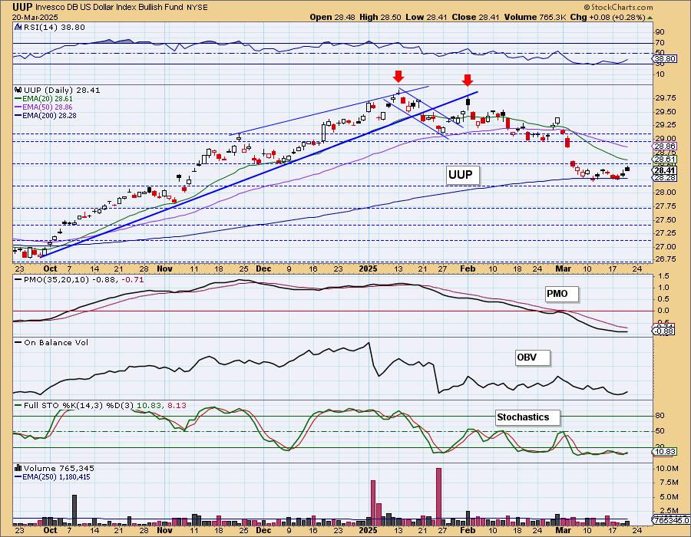Click the Volume 765,345 legend text
This screenshot has width=691, height=537.
pos(58,468)
